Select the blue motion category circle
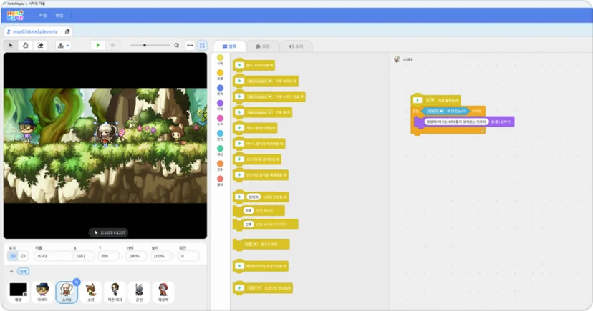Image resolution: width=593 pixels, height=311 pixels. [220, 88]
